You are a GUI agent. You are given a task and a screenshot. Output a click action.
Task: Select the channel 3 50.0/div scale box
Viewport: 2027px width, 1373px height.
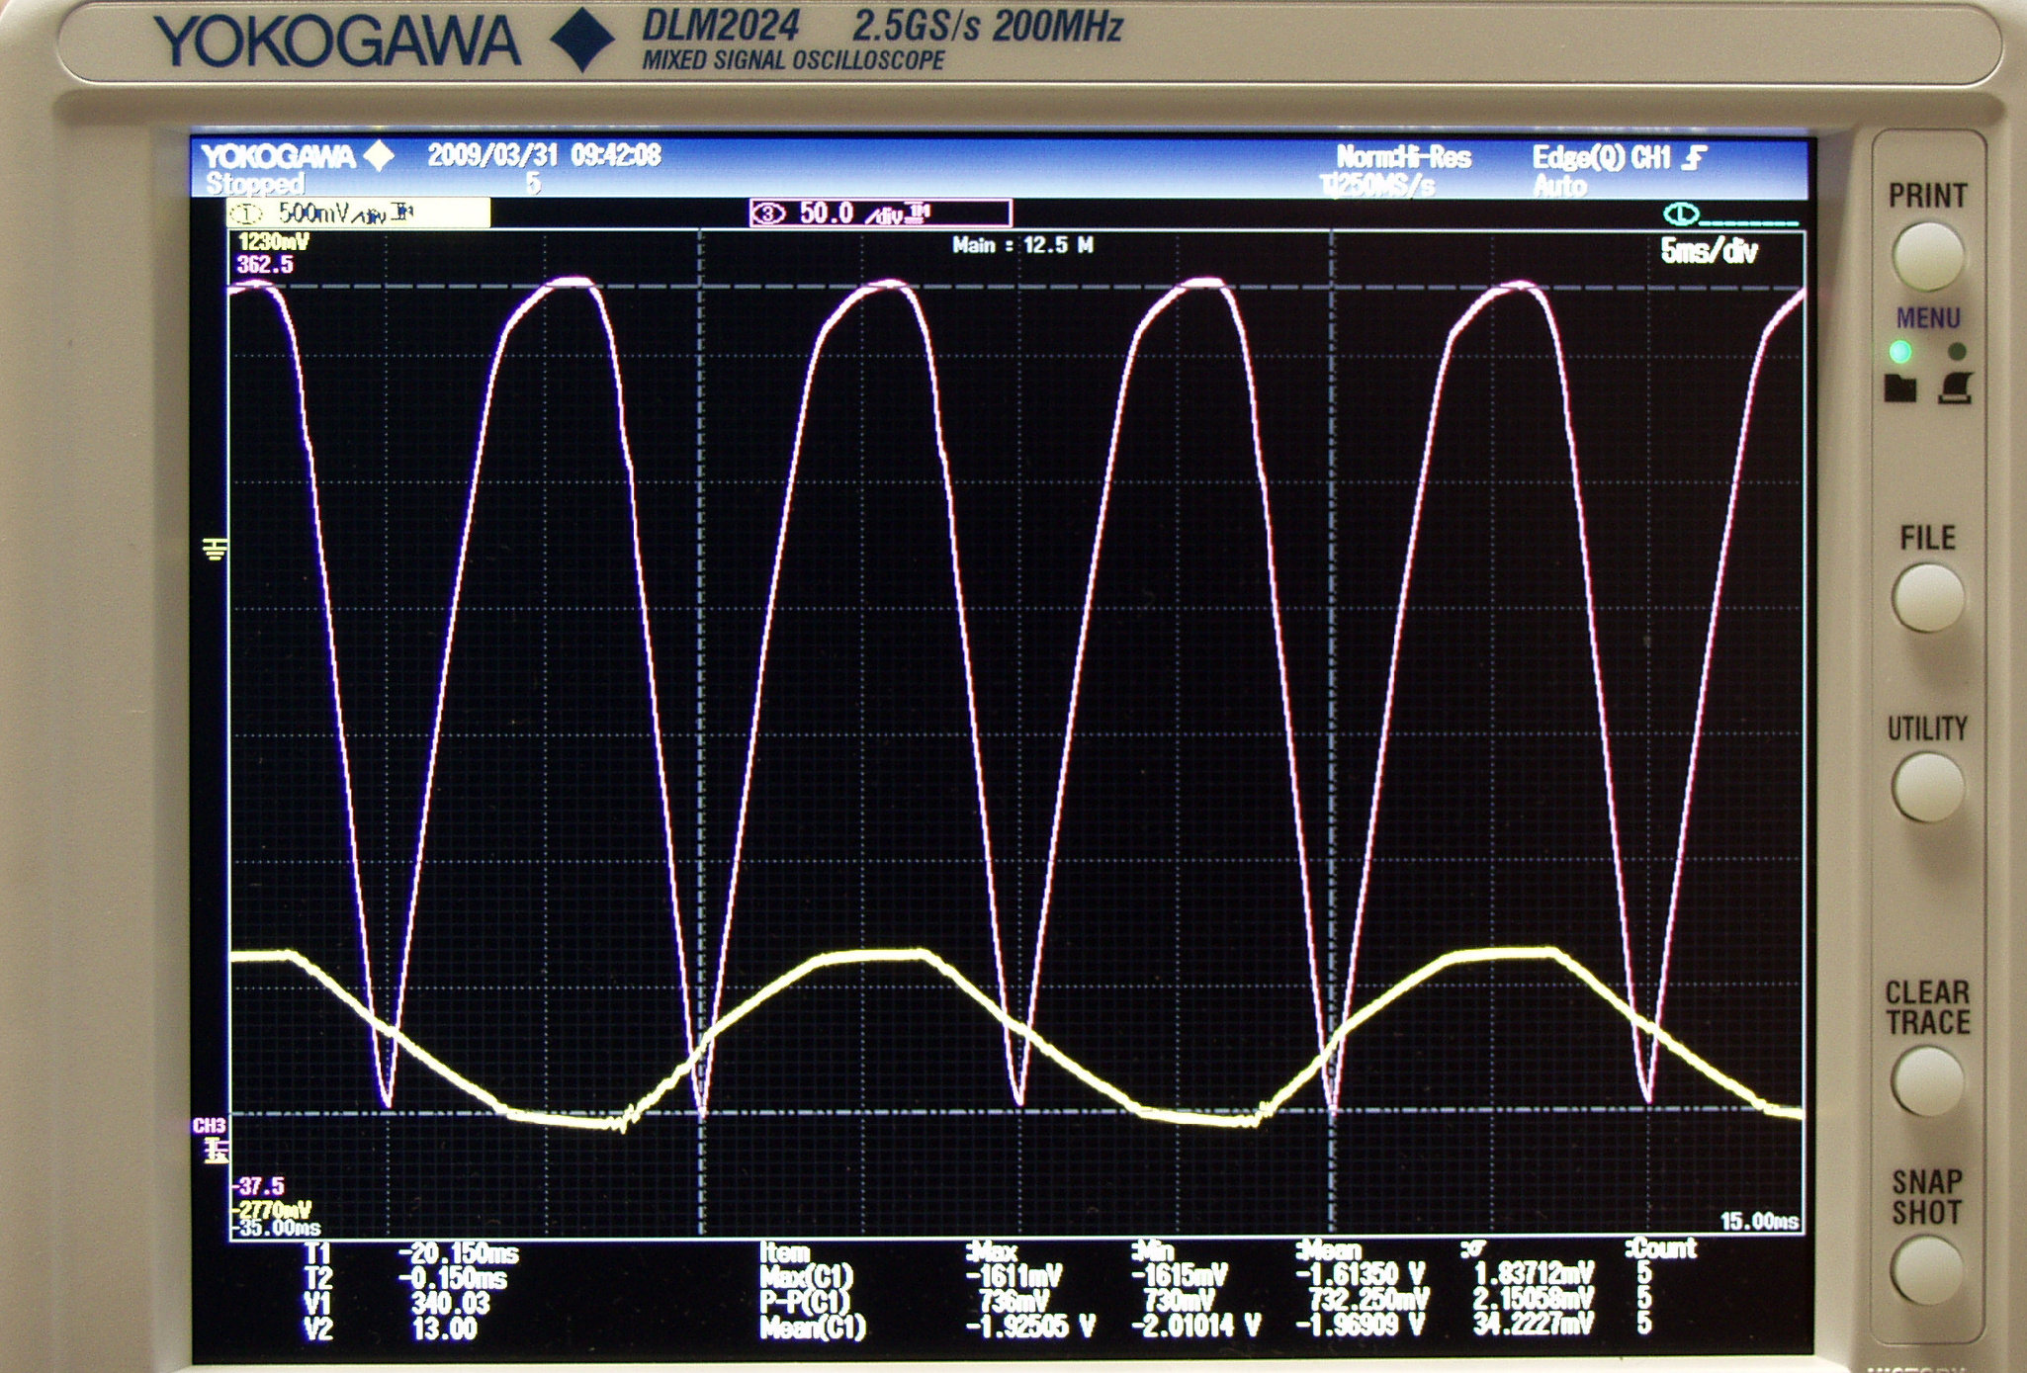[x=880, y=213]
